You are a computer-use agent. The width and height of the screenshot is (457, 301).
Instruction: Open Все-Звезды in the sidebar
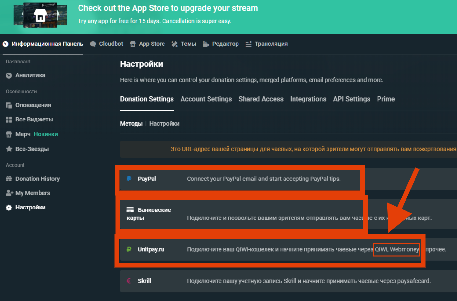pyautogui.click(x=32, y=149)
